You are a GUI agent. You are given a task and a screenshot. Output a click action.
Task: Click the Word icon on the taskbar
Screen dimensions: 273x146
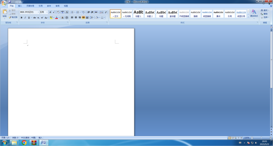click(44, 143)
